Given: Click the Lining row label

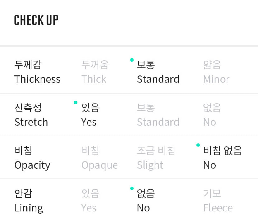Looking at the screenshot, I should 29,201.
